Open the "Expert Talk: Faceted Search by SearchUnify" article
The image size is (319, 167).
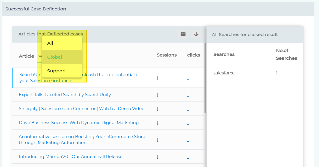(65, 95)
